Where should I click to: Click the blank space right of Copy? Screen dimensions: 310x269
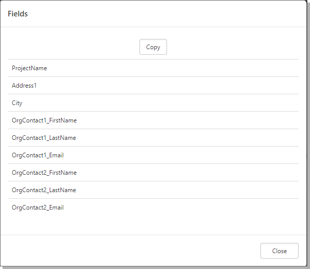[x=231, y=47]
